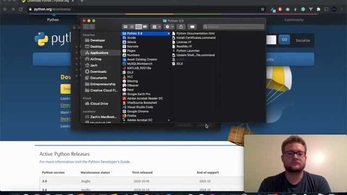Click the Python tab on python.org
Image resolution: width=347 pixels, height=195 pixels.
pyautogui.click(x=53, y=19)
